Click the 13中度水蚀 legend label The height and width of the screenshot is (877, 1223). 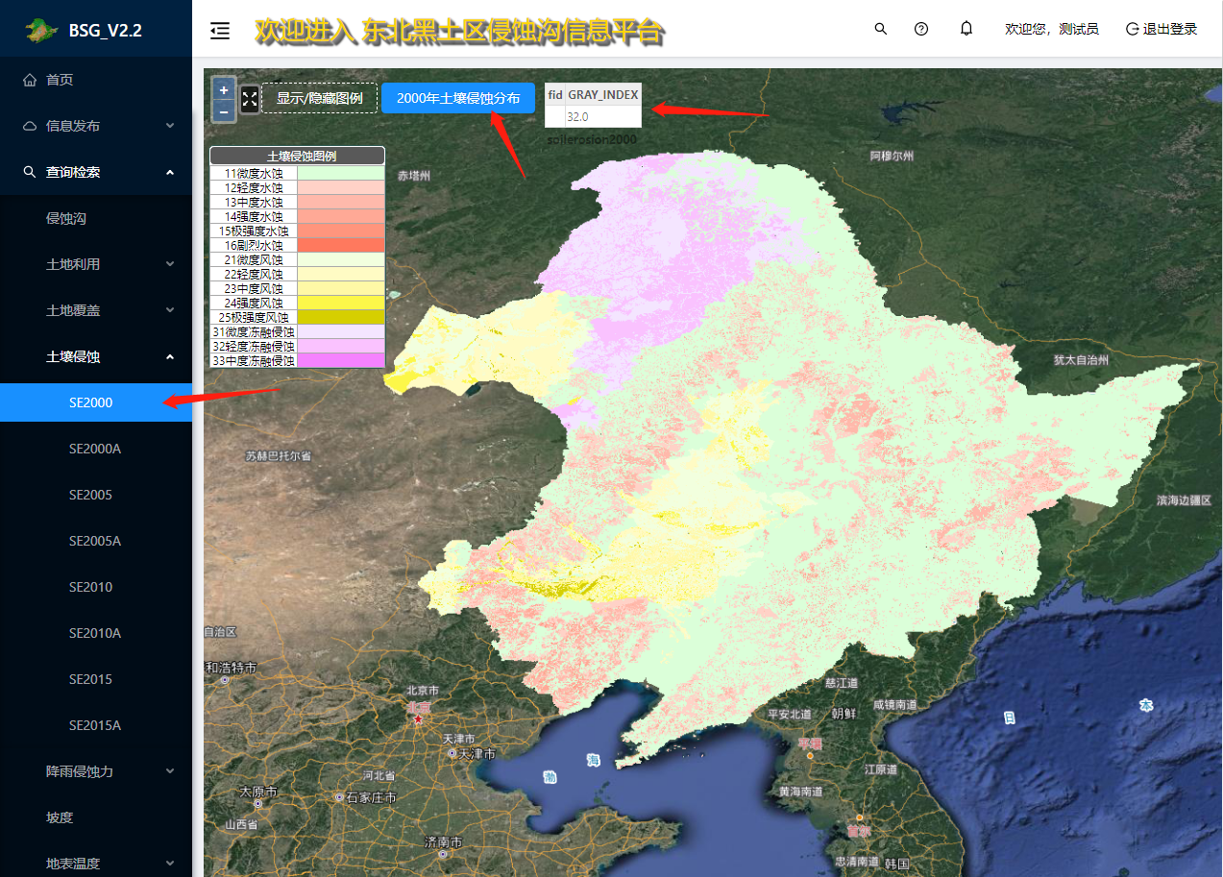click(x=254, y=203)
